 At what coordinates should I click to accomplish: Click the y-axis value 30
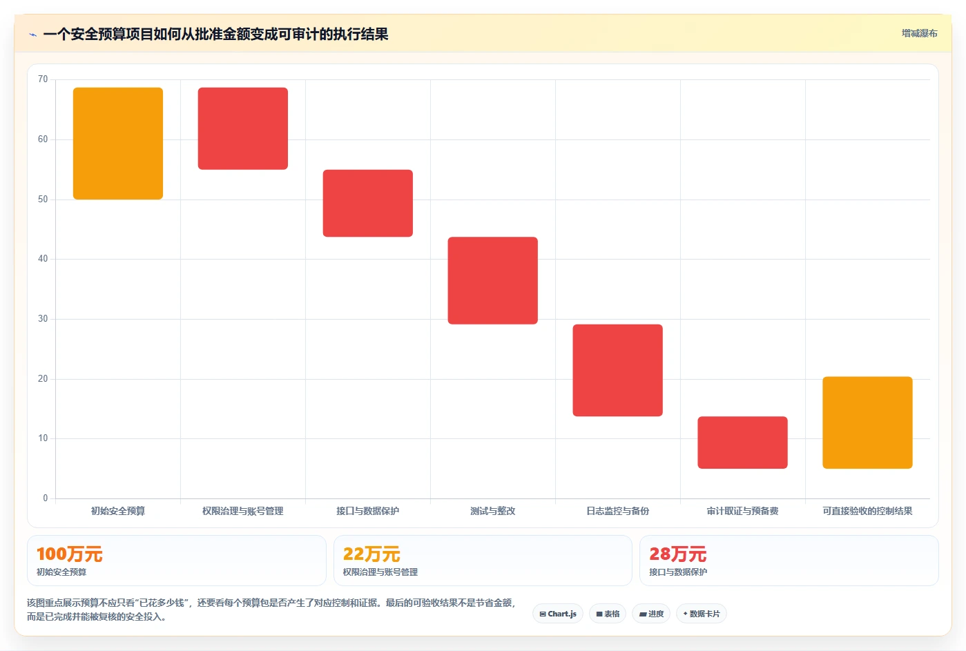click(x=43, y=319)
